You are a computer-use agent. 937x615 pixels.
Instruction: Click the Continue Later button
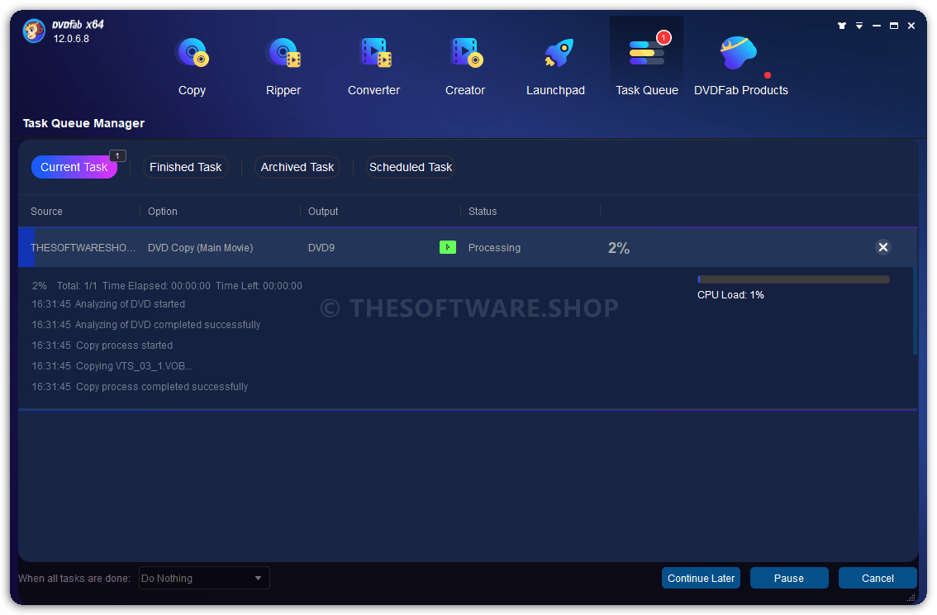click(701, 578)
